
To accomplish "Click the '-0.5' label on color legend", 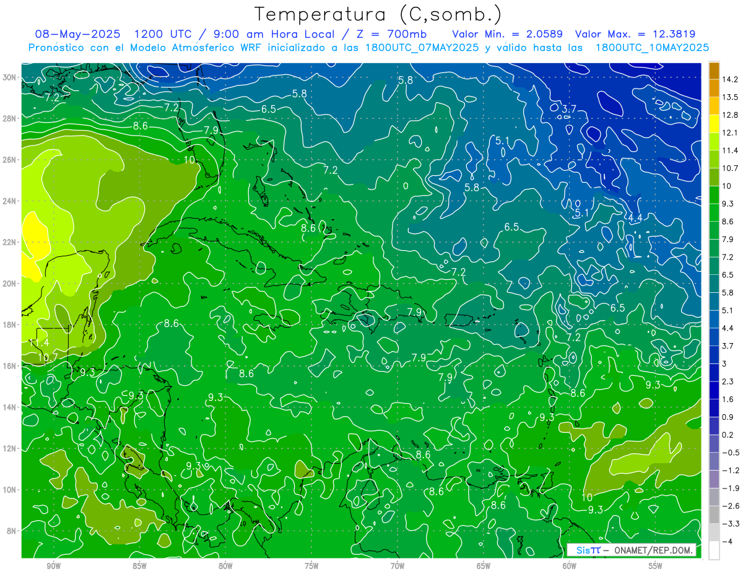I will [x=729, y=453].
